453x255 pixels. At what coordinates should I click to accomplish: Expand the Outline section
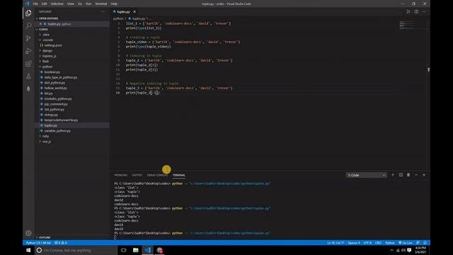45,237
